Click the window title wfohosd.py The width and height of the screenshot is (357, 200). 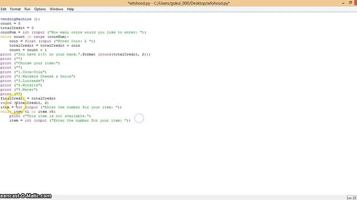pos(178,3)
